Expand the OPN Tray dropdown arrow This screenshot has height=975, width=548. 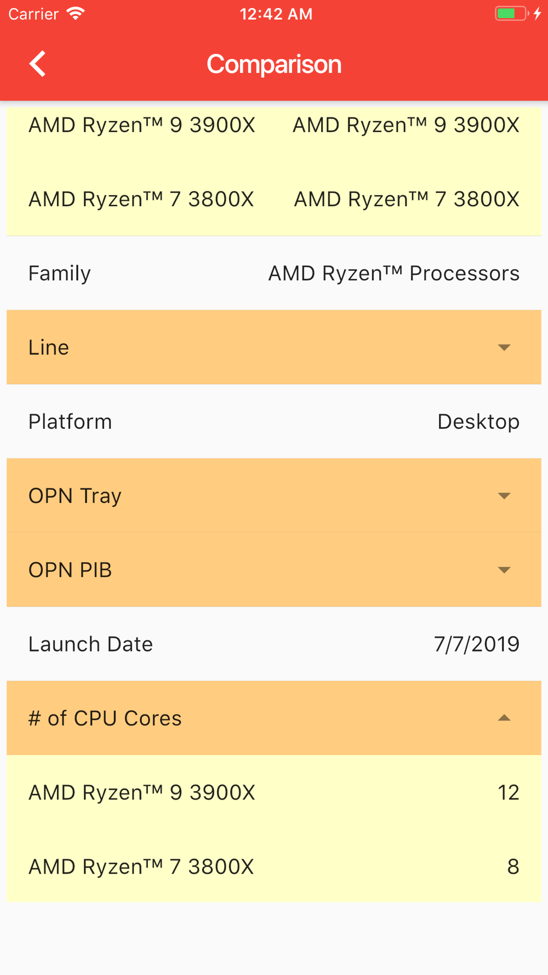(x=504, y=496)
